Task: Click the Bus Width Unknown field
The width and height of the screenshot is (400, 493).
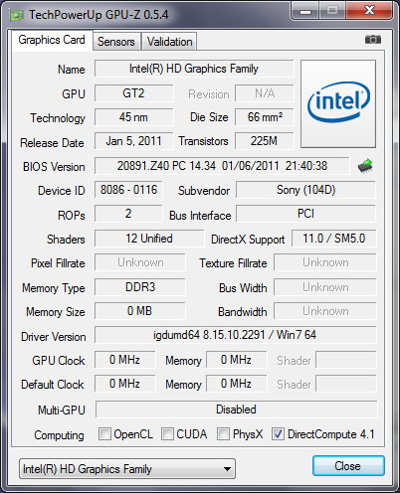Action: pos(325,287)
